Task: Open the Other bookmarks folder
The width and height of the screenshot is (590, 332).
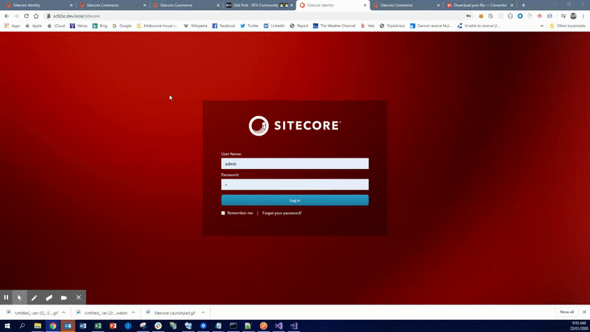Action: click(x=567, y=26)
